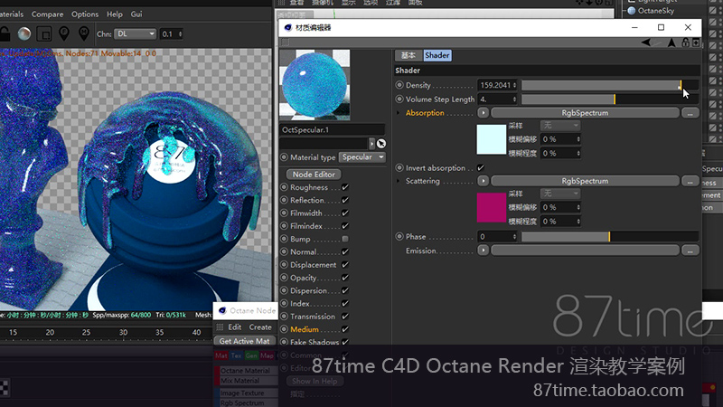723x407 pixels.
Task: Click the lock icon in material editor header
Action: [x=686, y=43]
